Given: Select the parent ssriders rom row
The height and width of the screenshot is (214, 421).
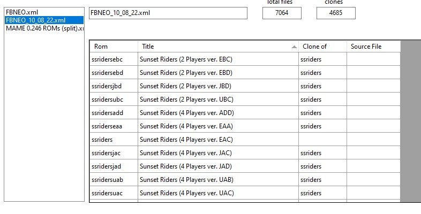Looking at the screenshot, I should [x=245, y=140].
